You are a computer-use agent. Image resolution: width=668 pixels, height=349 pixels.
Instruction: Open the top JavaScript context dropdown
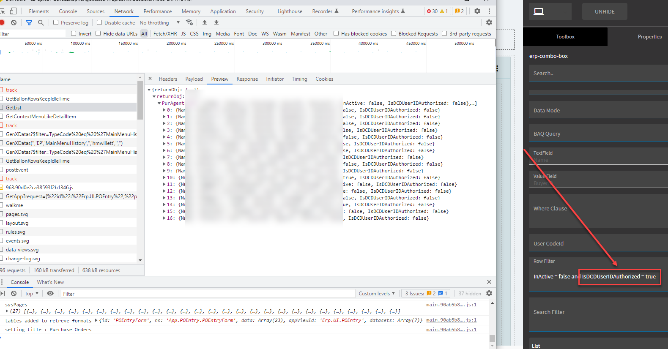(32, 293)
